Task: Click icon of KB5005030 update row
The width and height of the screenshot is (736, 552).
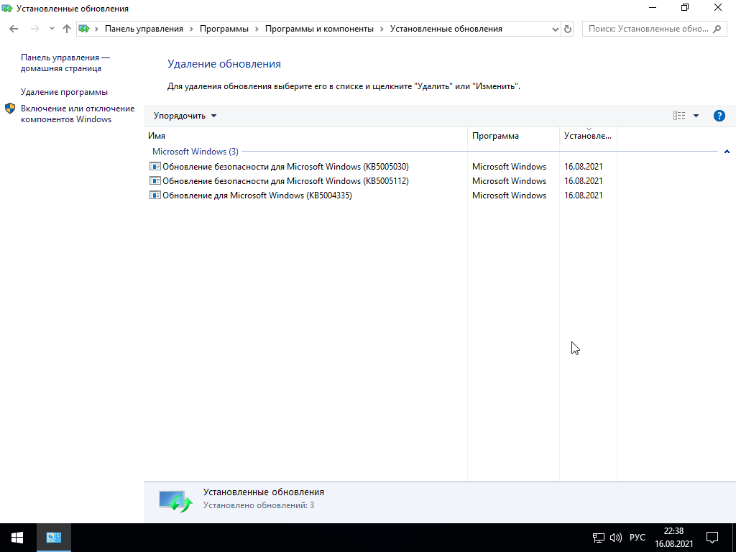Action: (155, 167)
